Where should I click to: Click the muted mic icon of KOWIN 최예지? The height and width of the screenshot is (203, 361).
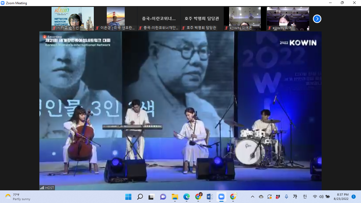269,28
